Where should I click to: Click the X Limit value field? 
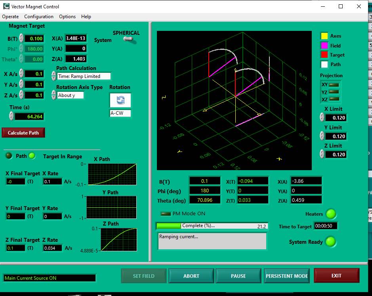click(336, 118)
